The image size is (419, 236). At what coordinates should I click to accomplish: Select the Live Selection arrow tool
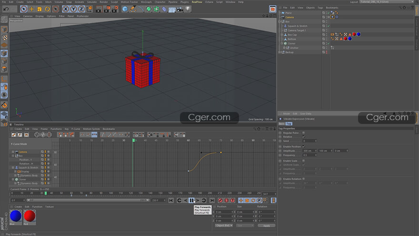coord(23,9)
